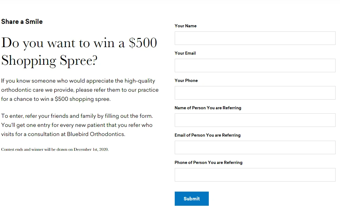Image resolution: width=340 pixels, height=212 pixels.
Task: Click the "To enter, refer your friends" paragraph
Action: [x=77, y=125]
